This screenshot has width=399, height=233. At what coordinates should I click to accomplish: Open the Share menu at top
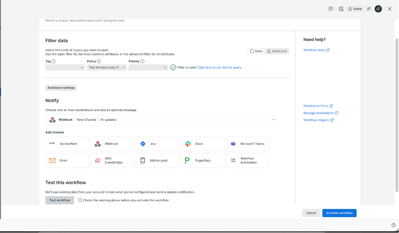pyautogui.click(x=355, y=9)
